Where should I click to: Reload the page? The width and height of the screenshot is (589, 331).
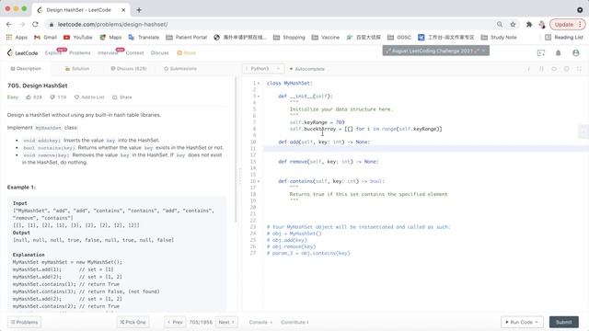pyautogui.click(x=35, y=24)
